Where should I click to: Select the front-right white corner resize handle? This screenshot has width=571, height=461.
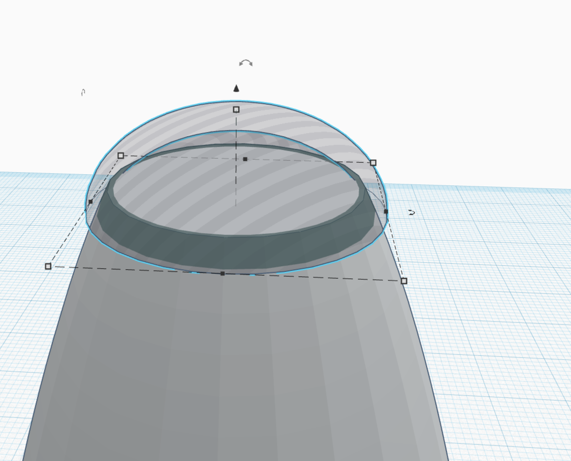click(x=404, y=281)
